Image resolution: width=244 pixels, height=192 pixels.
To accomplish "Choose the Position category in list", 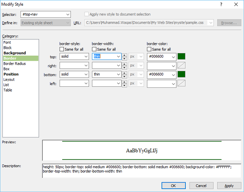I will point(11,74).
